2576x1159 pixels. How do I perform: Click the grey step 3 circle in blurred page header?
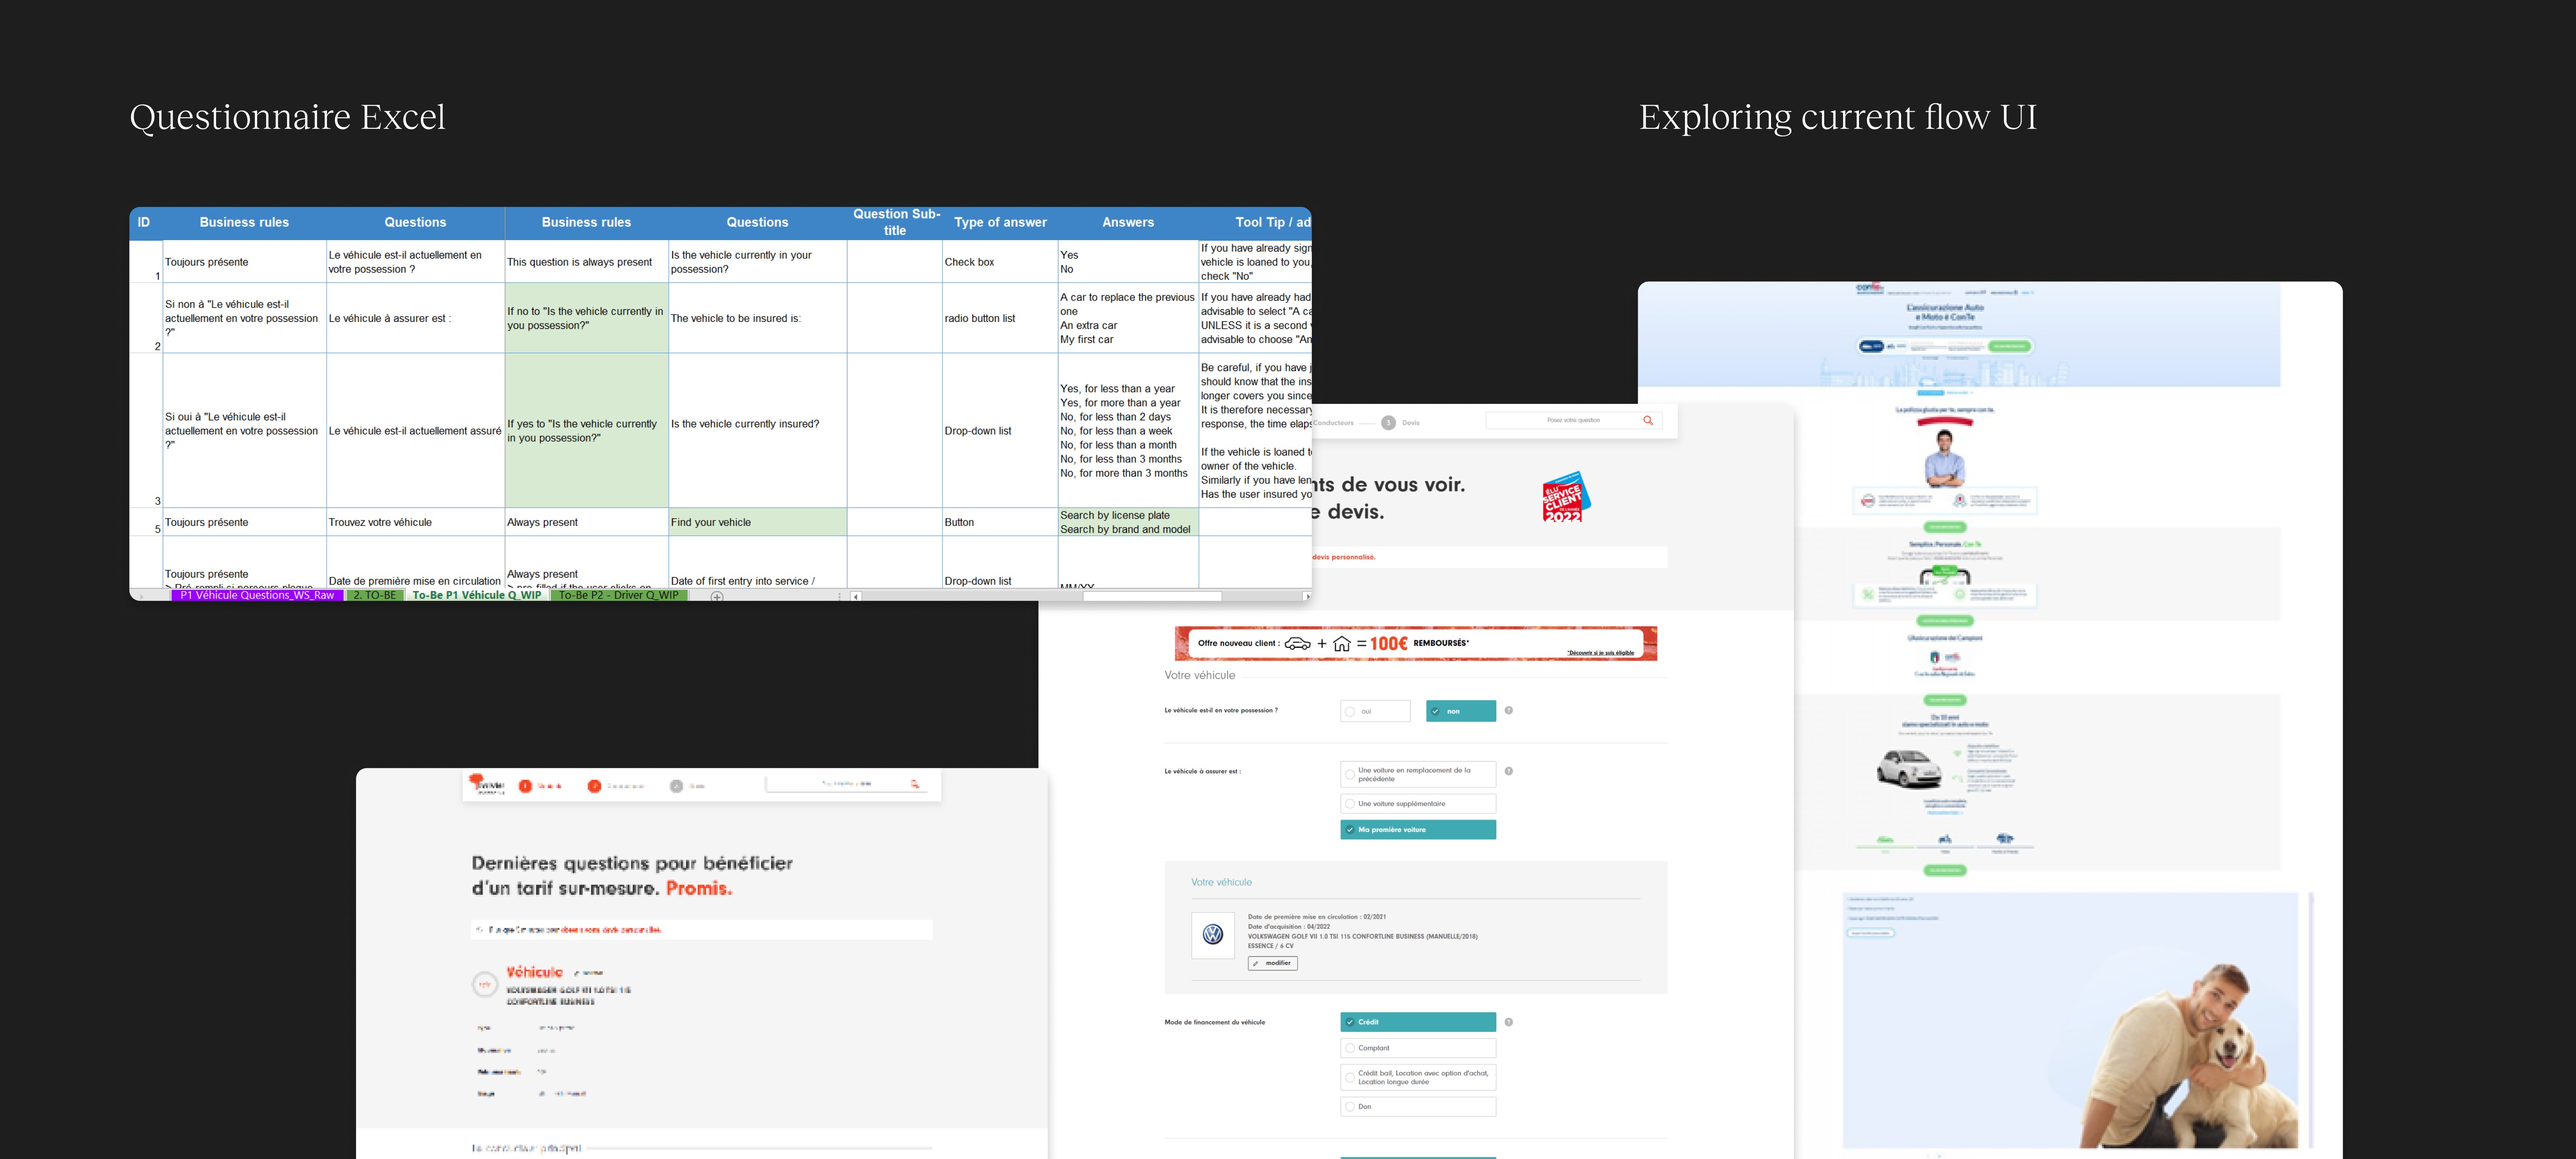[676, 786]
